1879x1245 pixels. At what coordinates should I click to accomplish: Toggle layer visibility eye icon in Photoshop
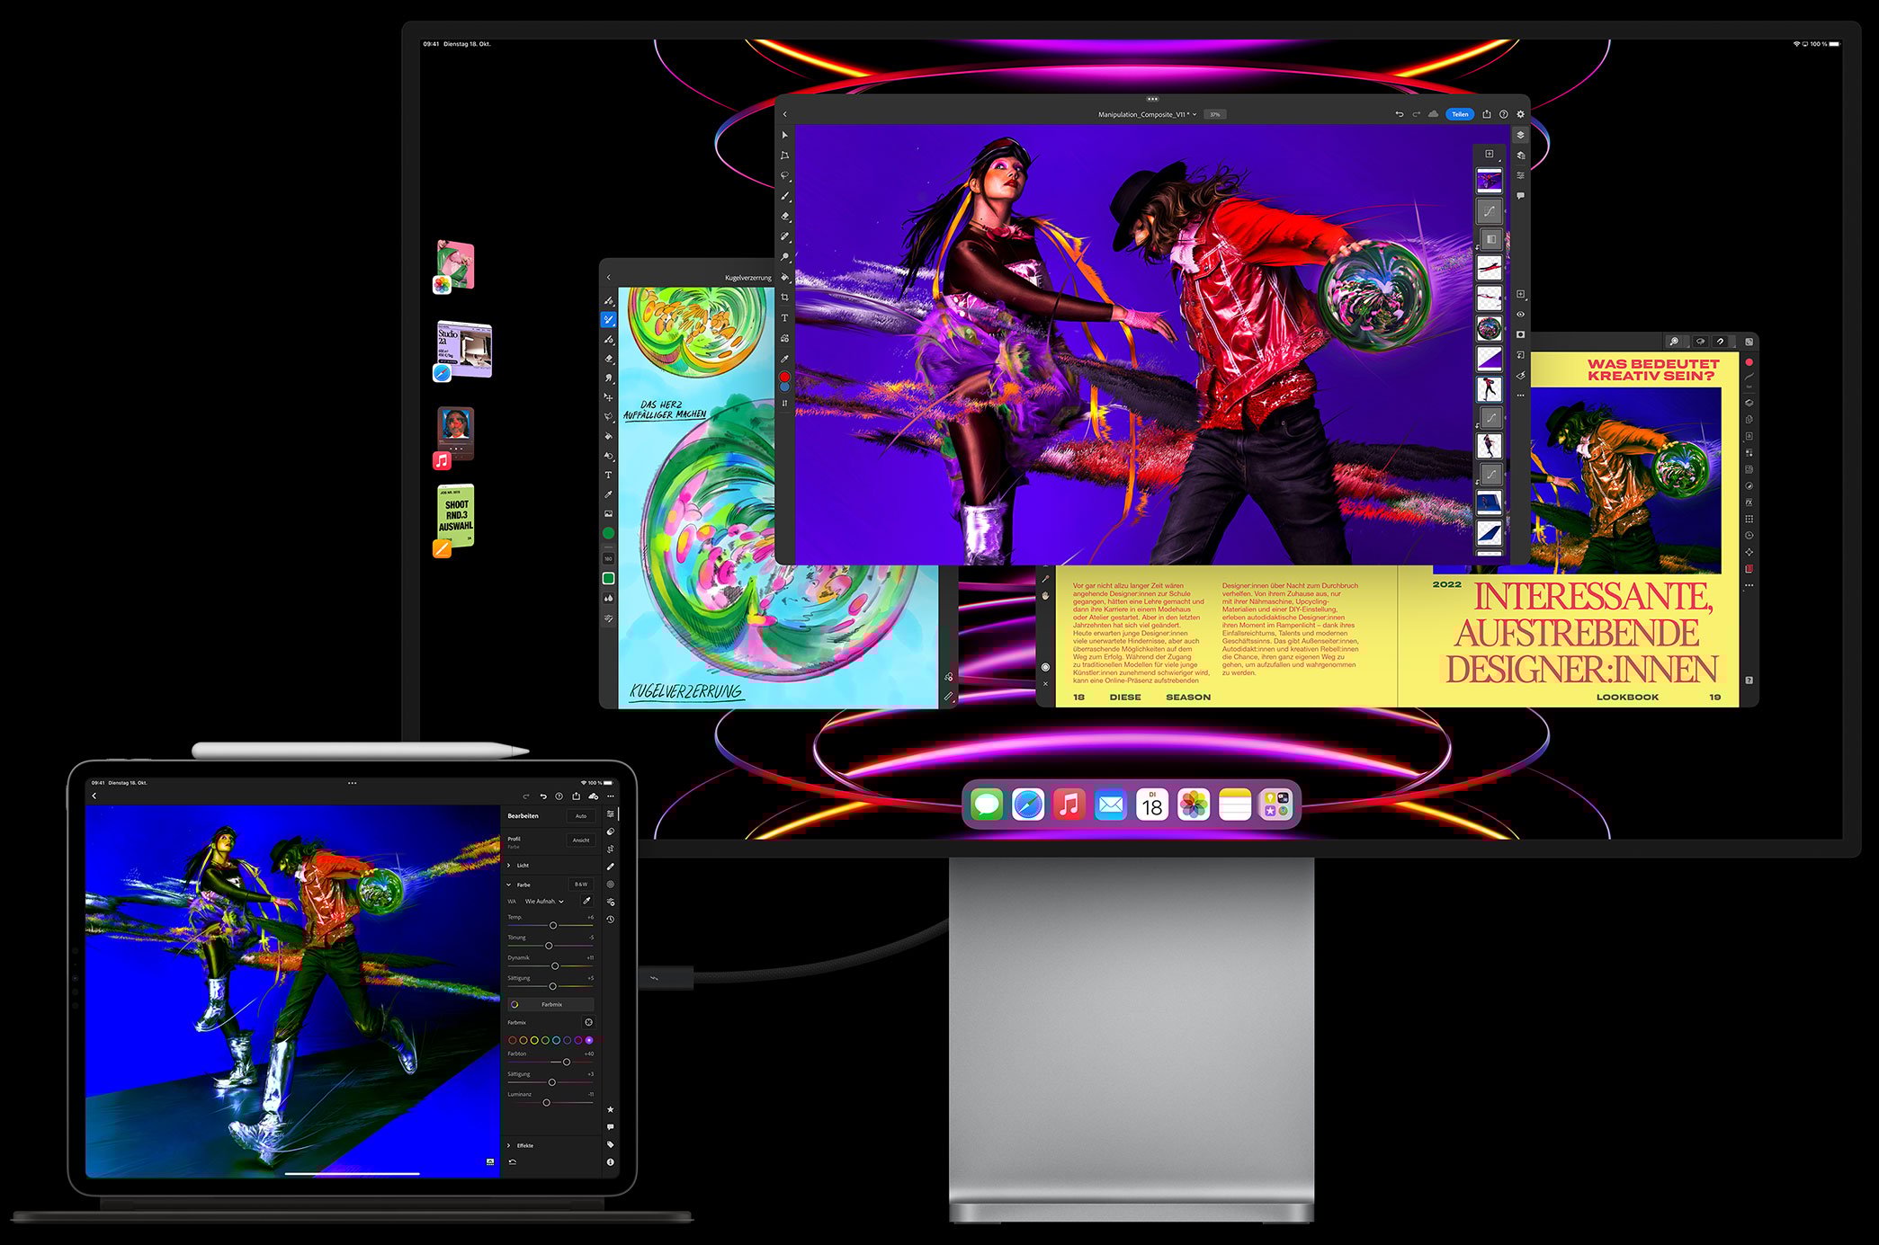(1520, 315)
